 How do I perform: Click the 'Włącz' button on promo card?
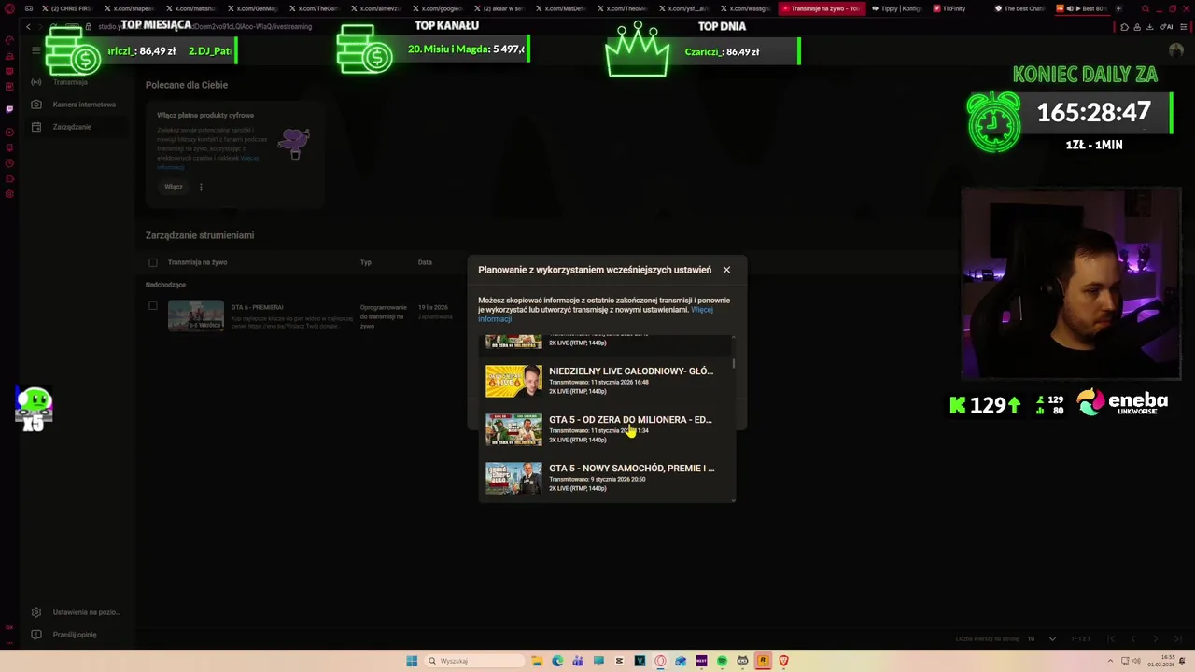(174, 187)
